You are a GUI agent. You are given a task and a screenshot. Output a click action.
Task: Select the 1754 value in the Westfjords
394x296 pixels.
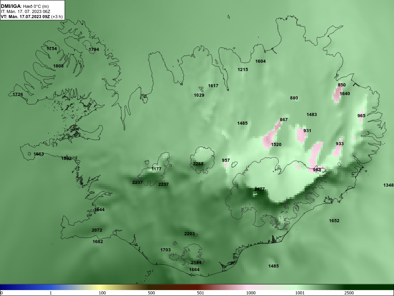click(x=52, y=49)
